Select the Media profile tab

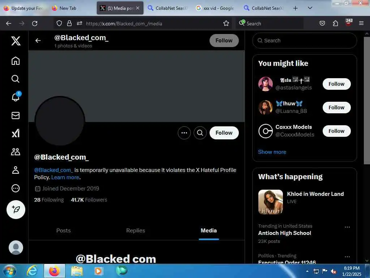209,231
